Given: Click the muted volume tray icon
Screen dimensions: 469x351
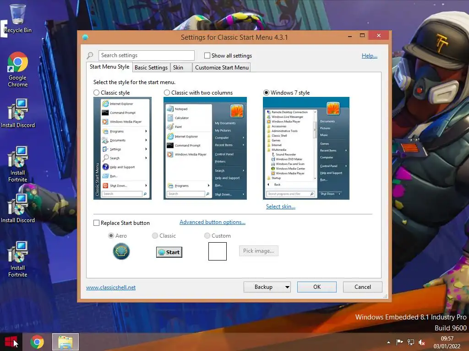Looking at the screenshot, I should coord(422,342).
